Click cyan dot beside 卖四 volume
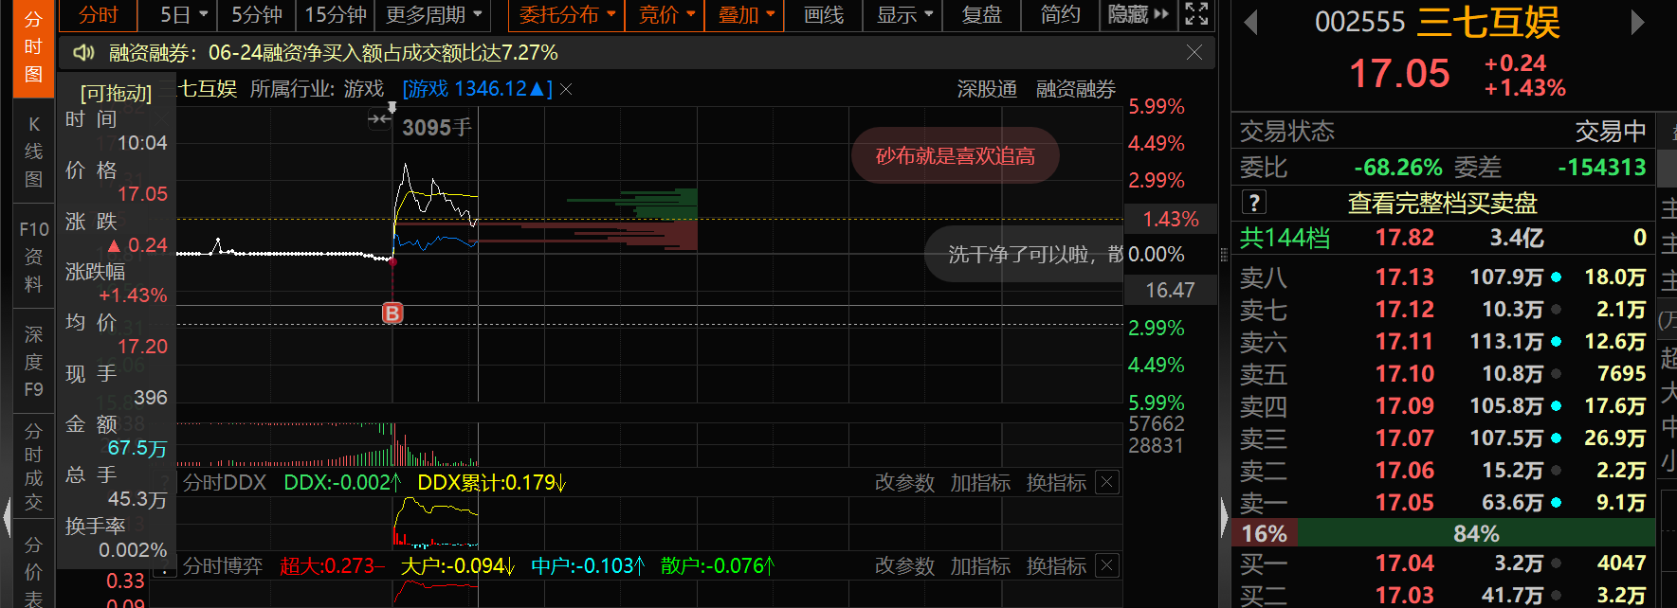 coord(1556,406)
